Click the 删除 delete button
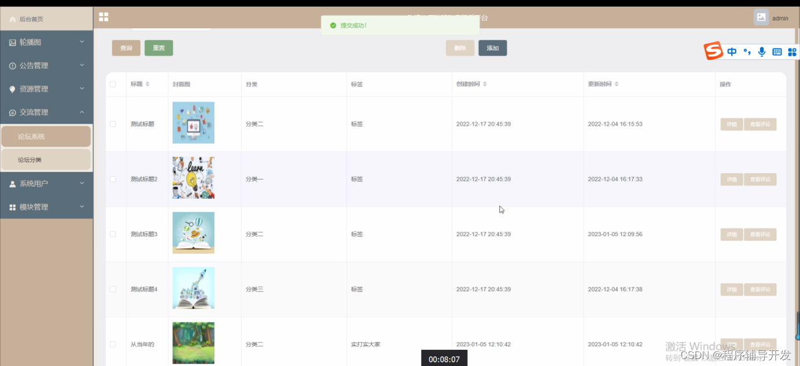 [460, 48]
